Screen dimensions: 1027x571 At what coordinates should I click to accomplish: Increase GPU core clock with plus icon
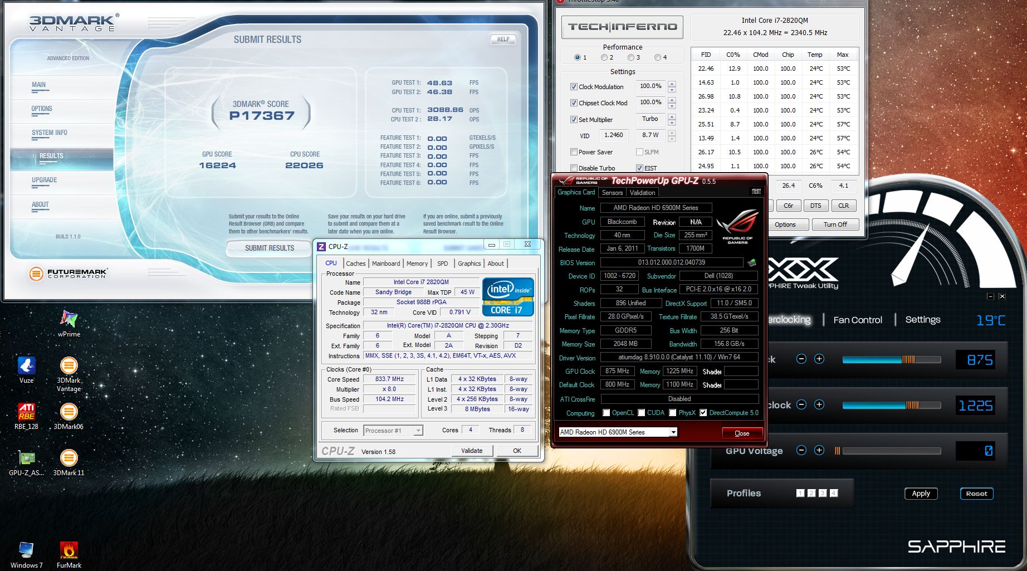coord(819,359)
